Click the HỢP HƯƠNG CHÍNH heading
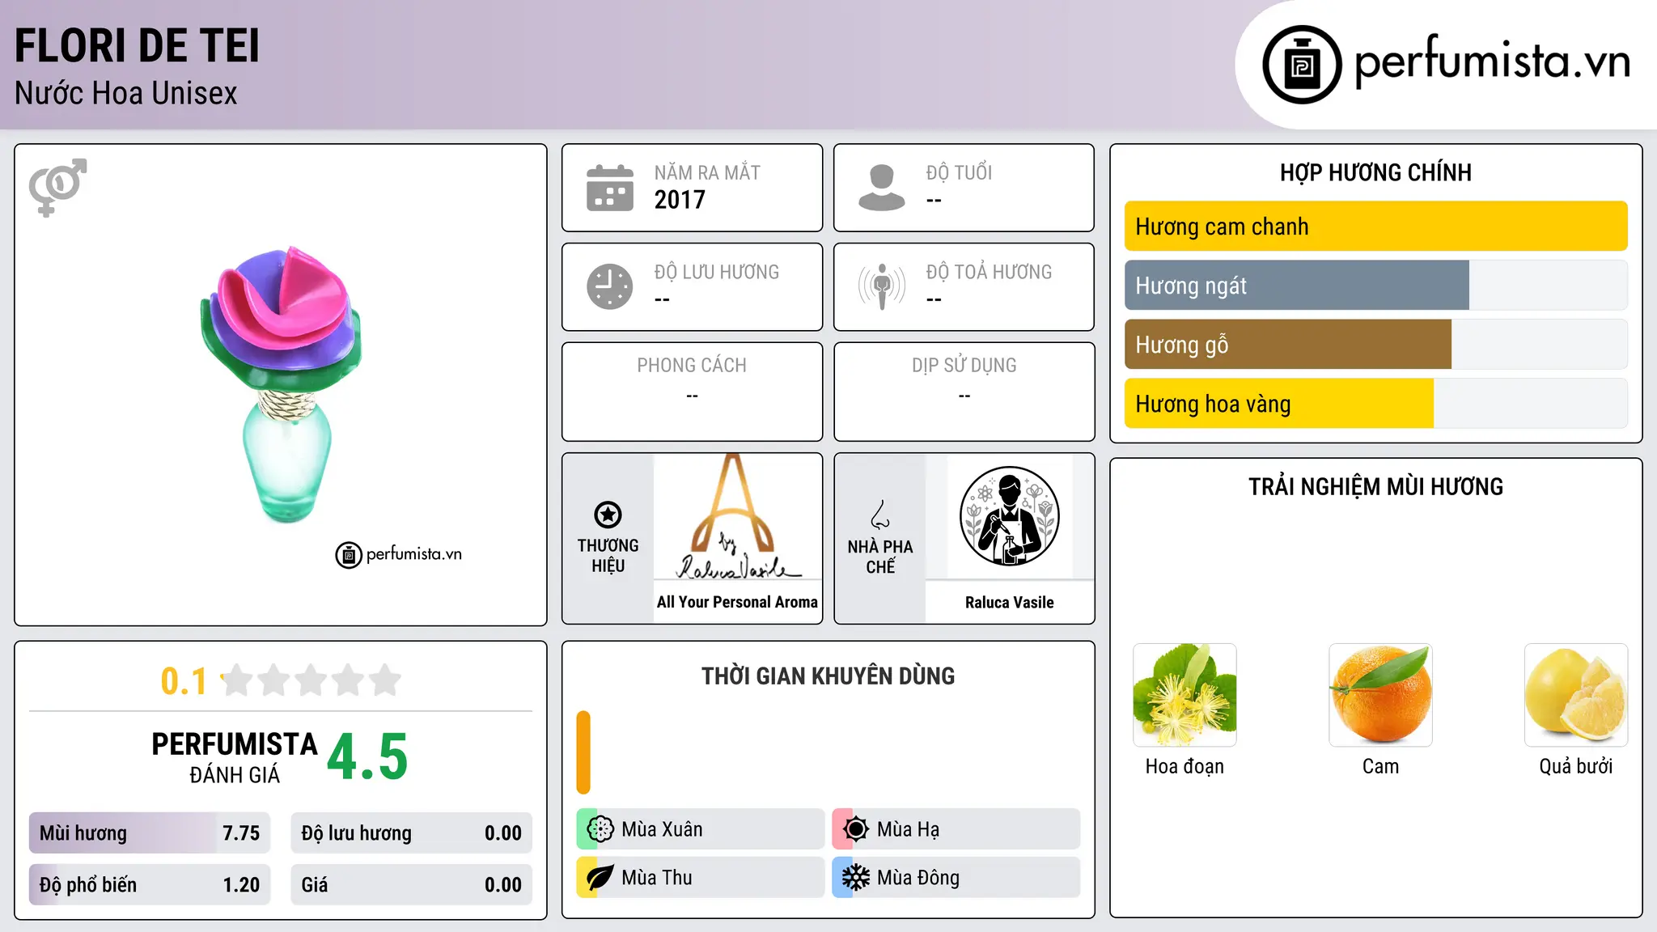This screenshot has width=1657, height=932. click(x=1375, y=172)
